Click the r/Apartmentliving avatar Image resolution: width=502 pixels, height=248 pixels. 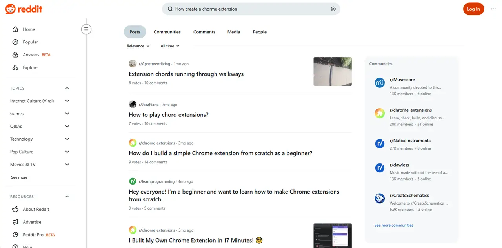point(133,64)
